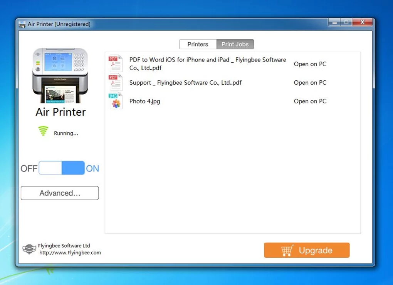Select the Print Jobs tab

235,44
